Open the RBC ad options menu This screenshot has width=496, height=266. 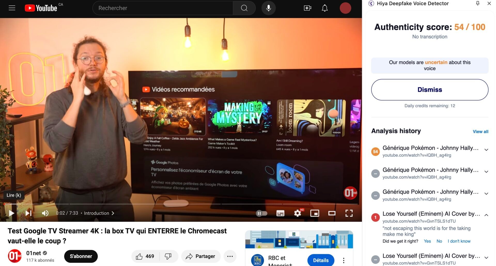pos(344,260)
